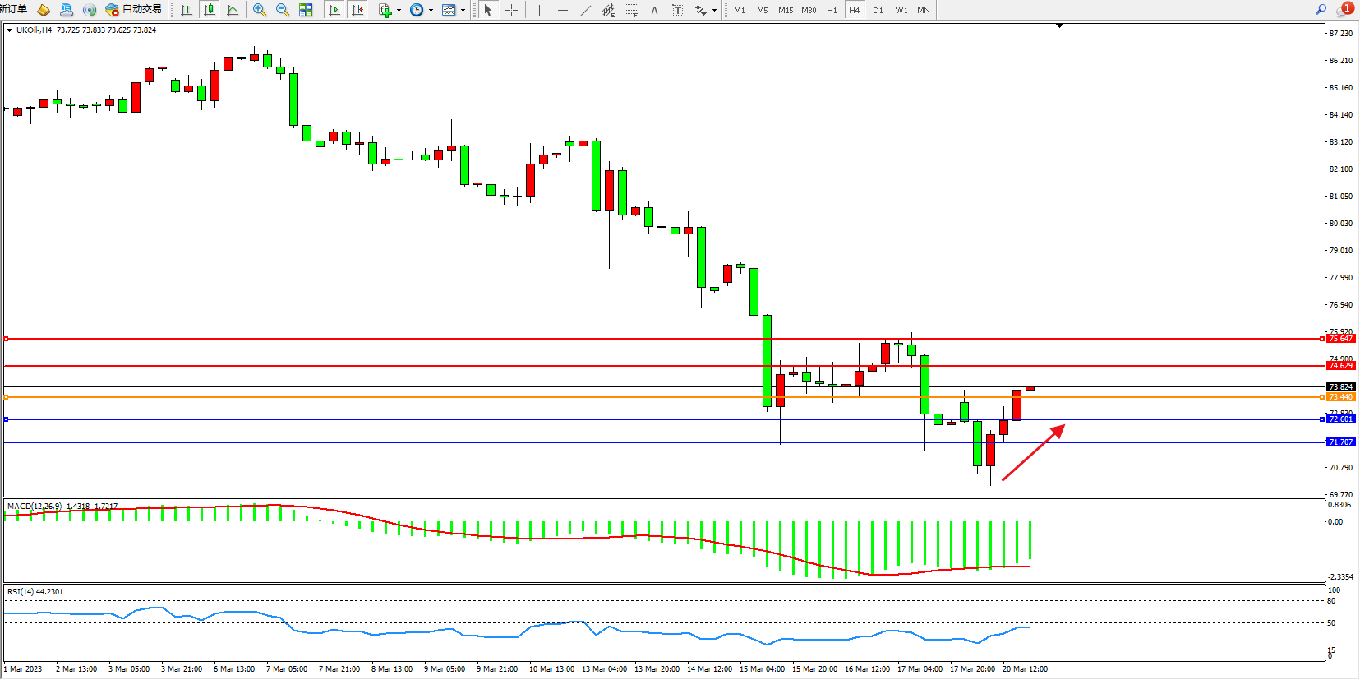Viewport: 1360px width, 680px height.
Task: Pick the trendline drawing tool
Action: pos(585,10)
